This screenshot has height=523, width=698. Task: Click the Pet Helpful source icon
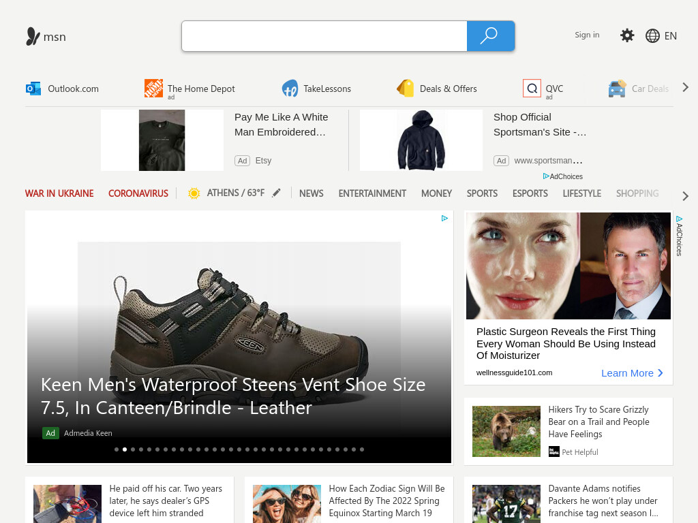point(553,451)
